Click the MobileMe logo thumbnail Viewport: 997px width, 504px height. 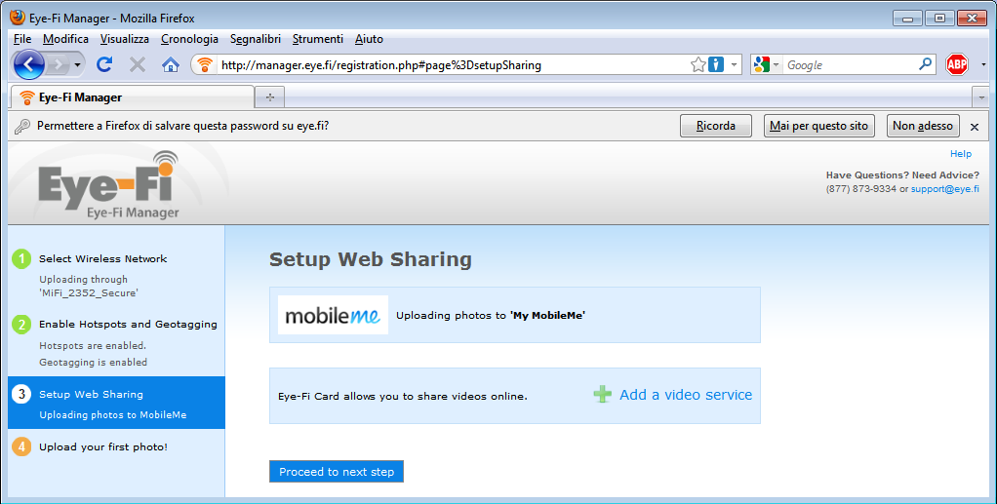[333, 315]
